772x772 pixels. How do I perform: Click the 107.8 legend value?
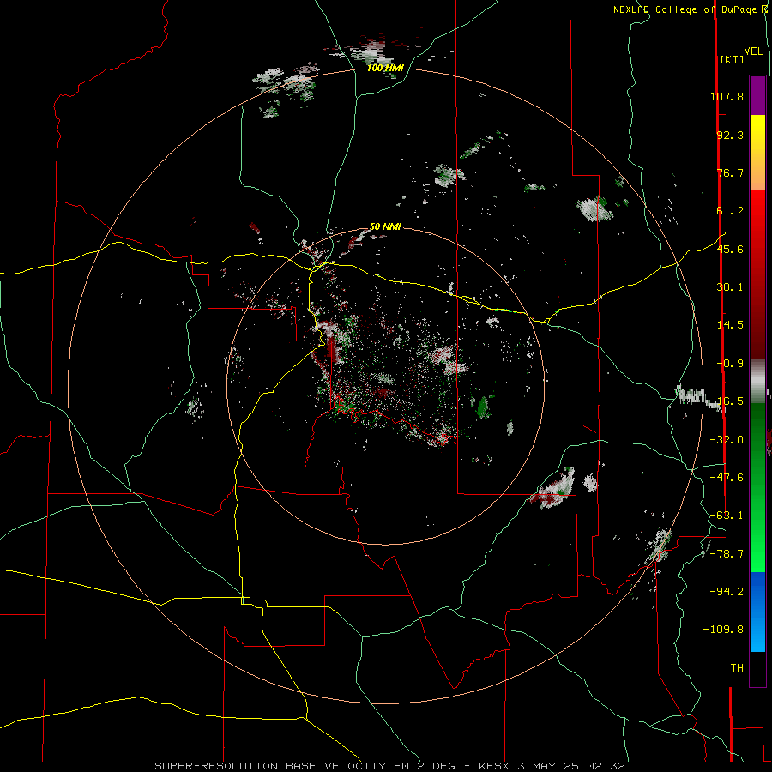(727, 96)
